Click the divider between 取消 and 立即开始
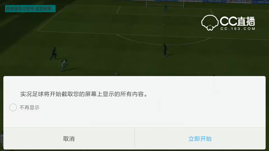Screen dimensions: 269x151 [135, 139]
